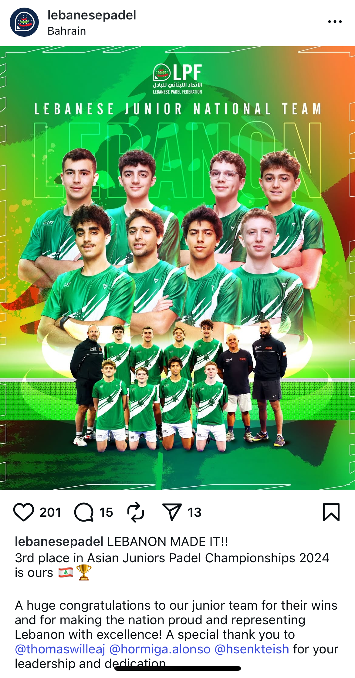Like the post with heart icon
The image size is (355, 678).
click(x=24, y=512)
